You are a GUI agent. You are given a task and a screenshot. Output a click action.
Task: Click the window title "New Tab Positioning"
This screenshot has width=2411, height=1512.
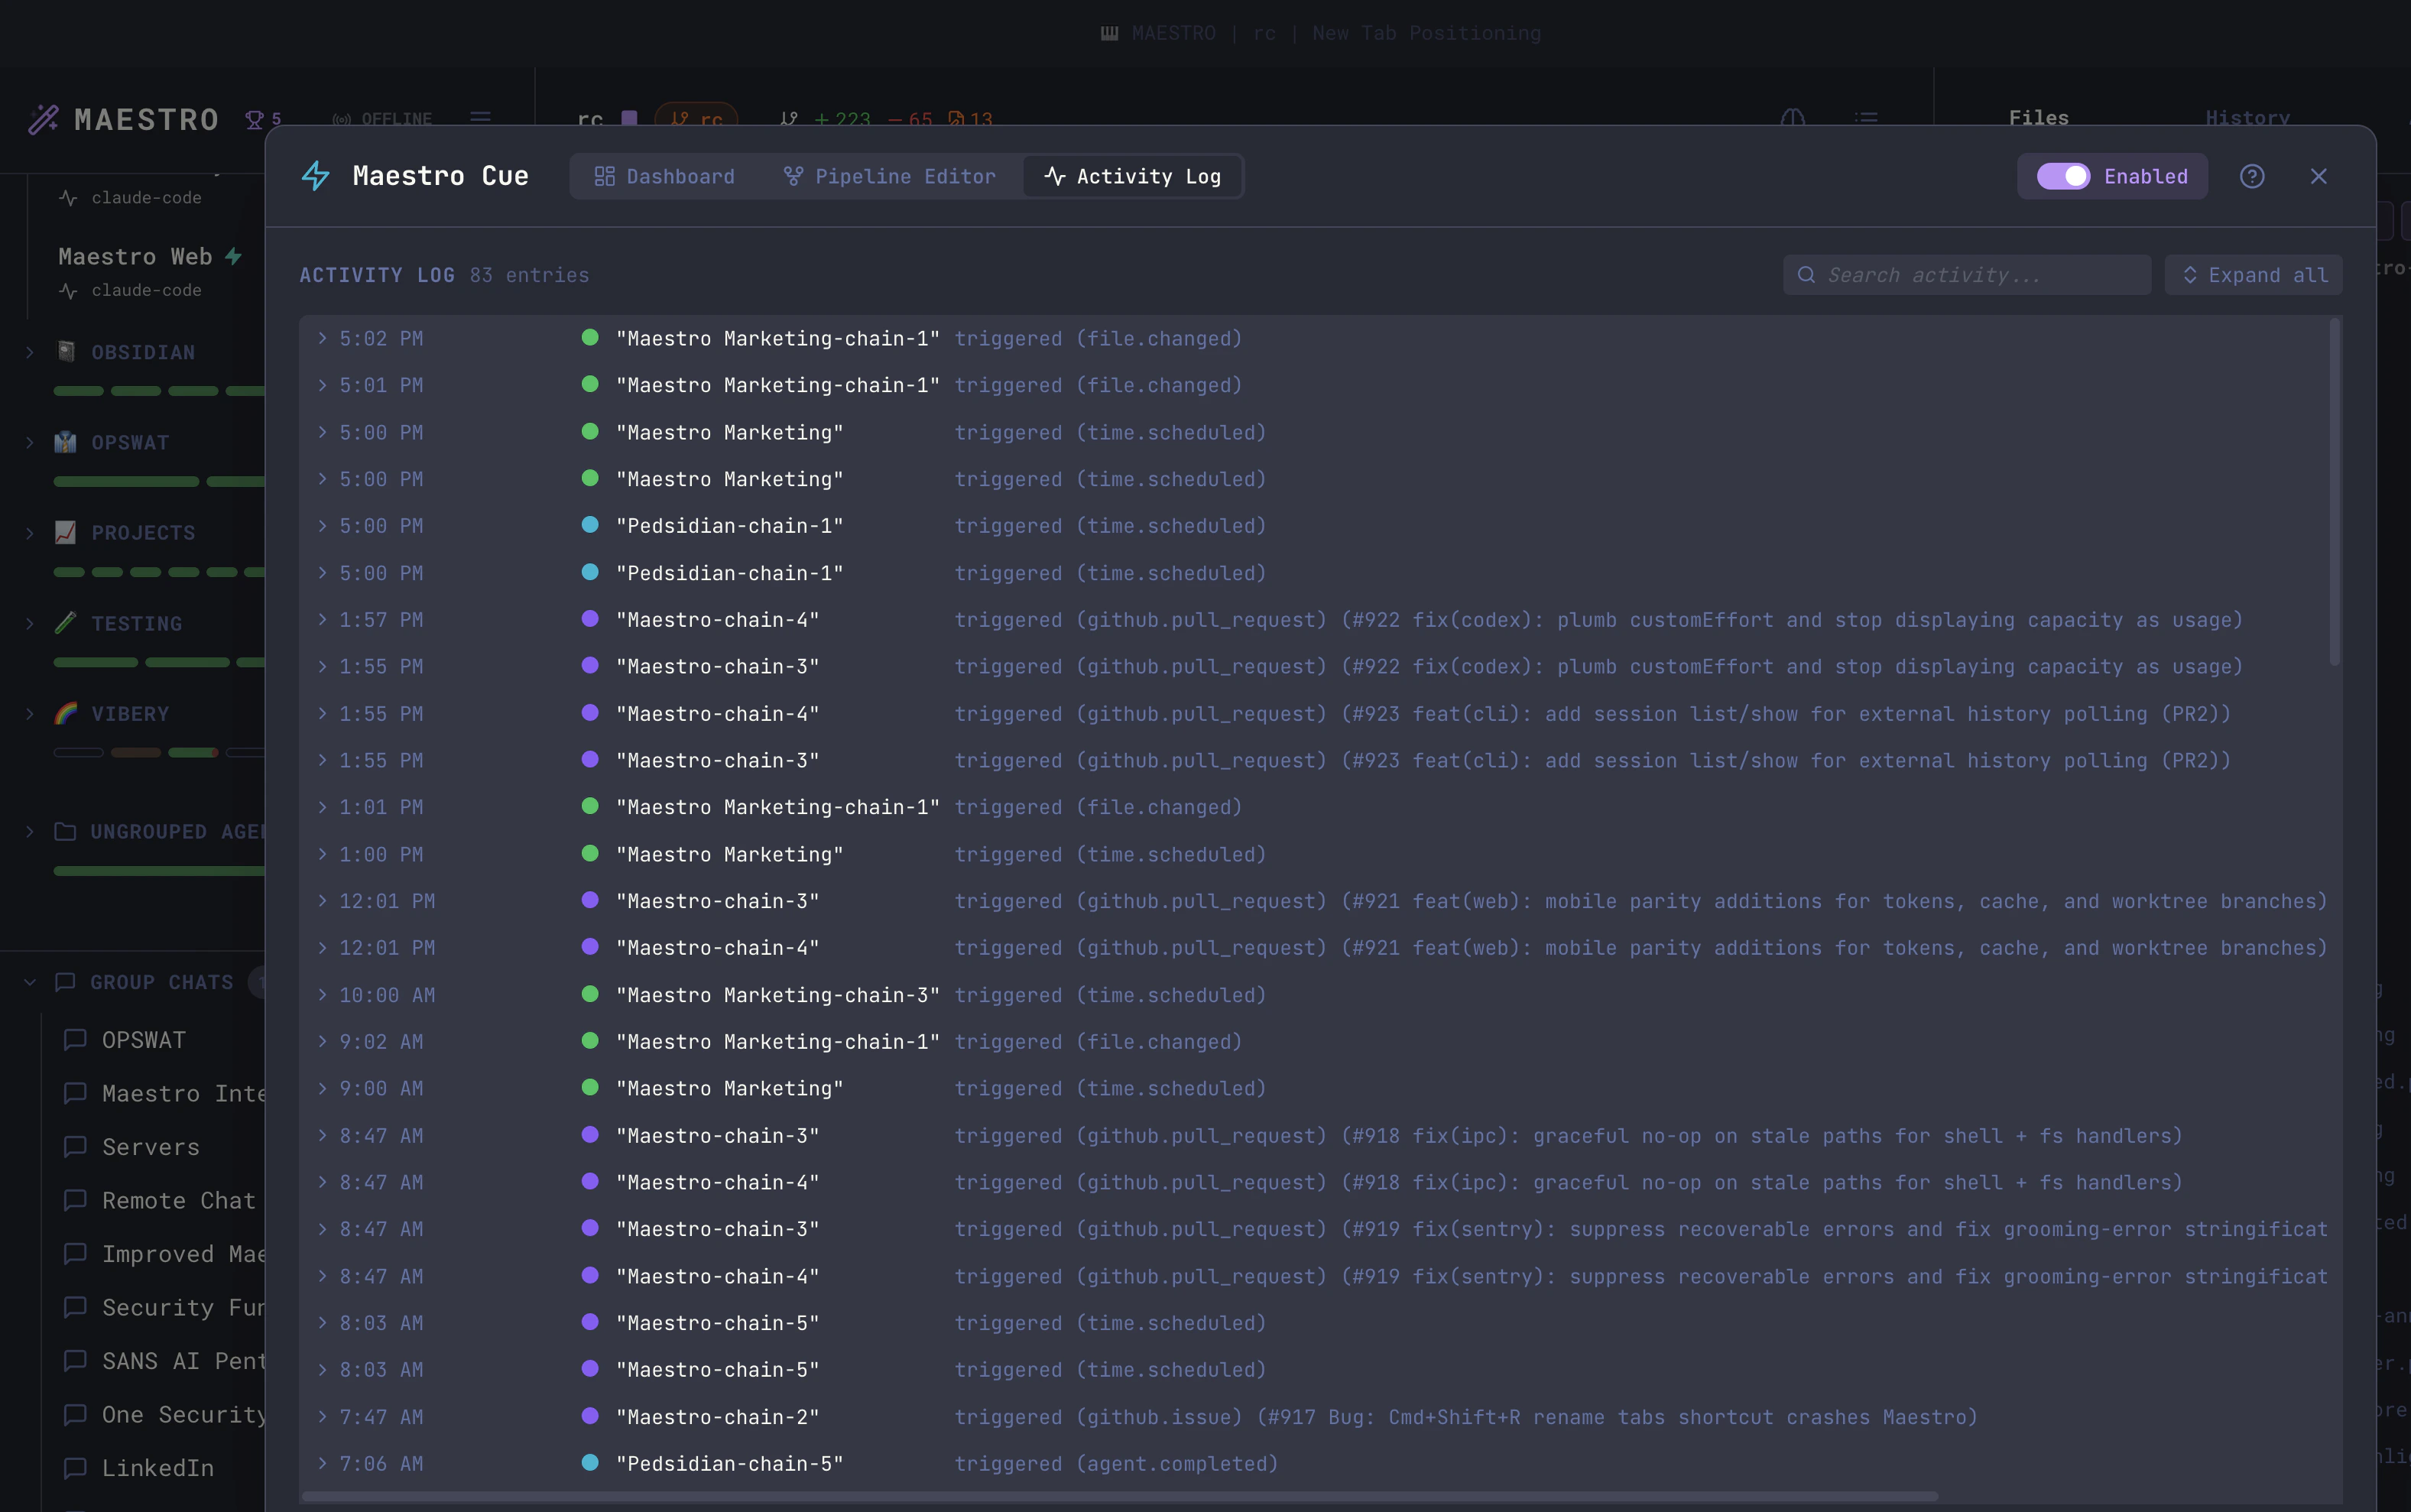pos(1426,33)
